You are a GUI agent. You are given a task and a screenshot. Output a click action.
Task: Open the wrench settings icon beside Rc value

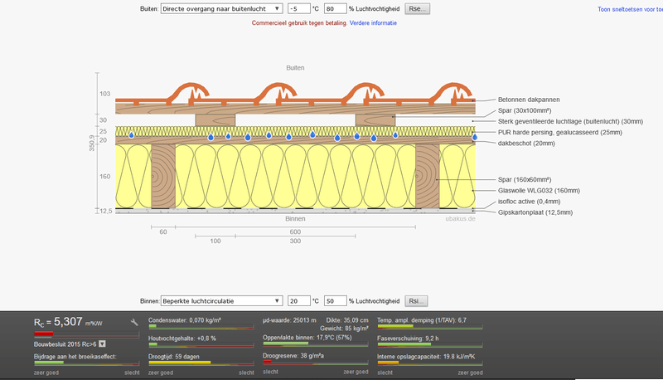pos(134,323)
